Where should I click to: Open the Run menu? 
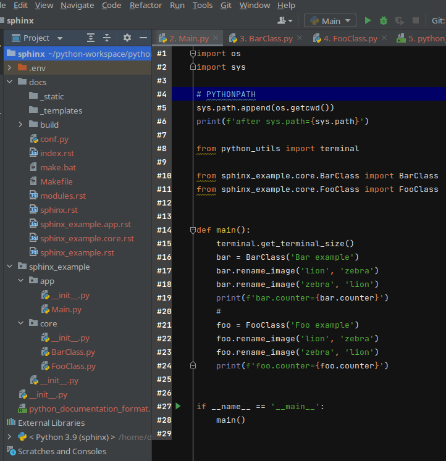pos(177,6)
